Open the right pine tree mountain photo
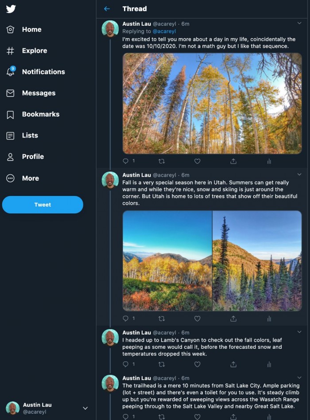This screenshot has width=310, height=420. pyautogui.click(x=257, y=261)
